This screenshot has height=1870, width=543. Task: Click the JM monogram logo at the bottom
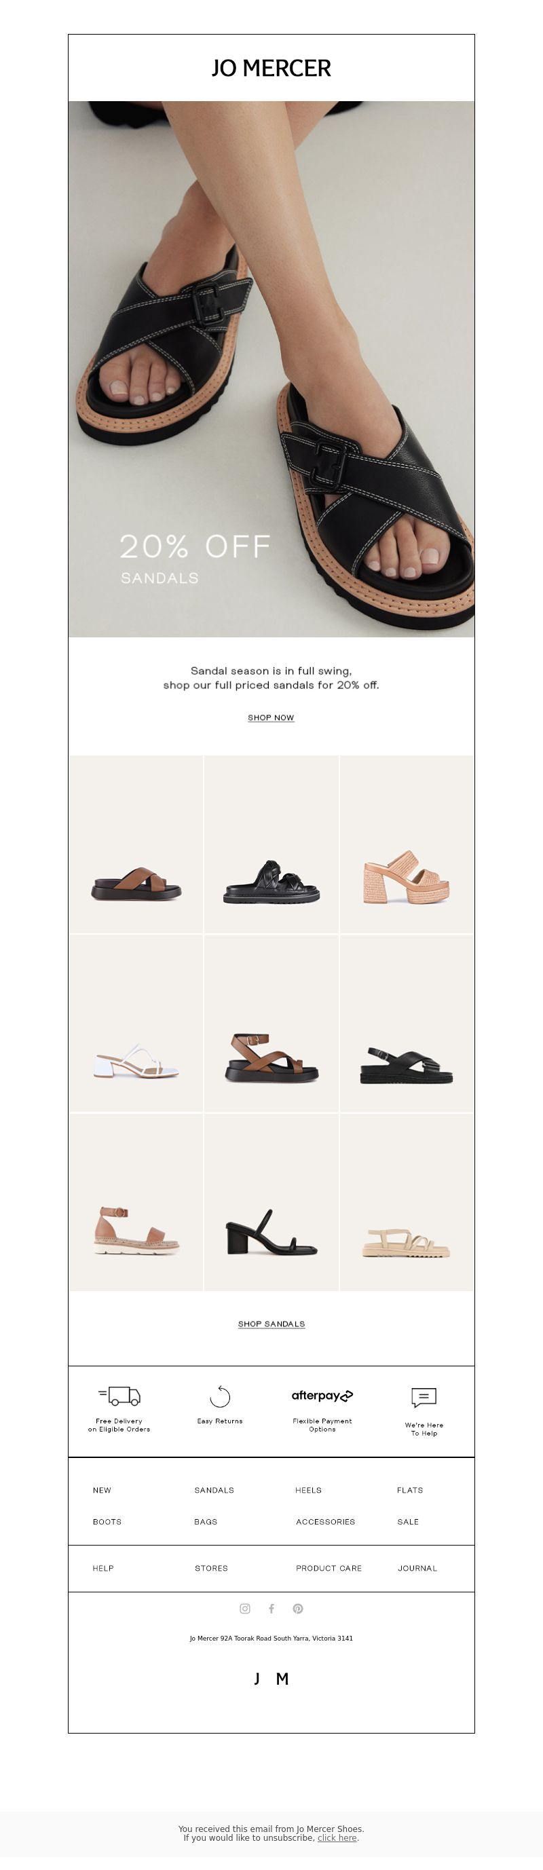tap(271, 1679)
